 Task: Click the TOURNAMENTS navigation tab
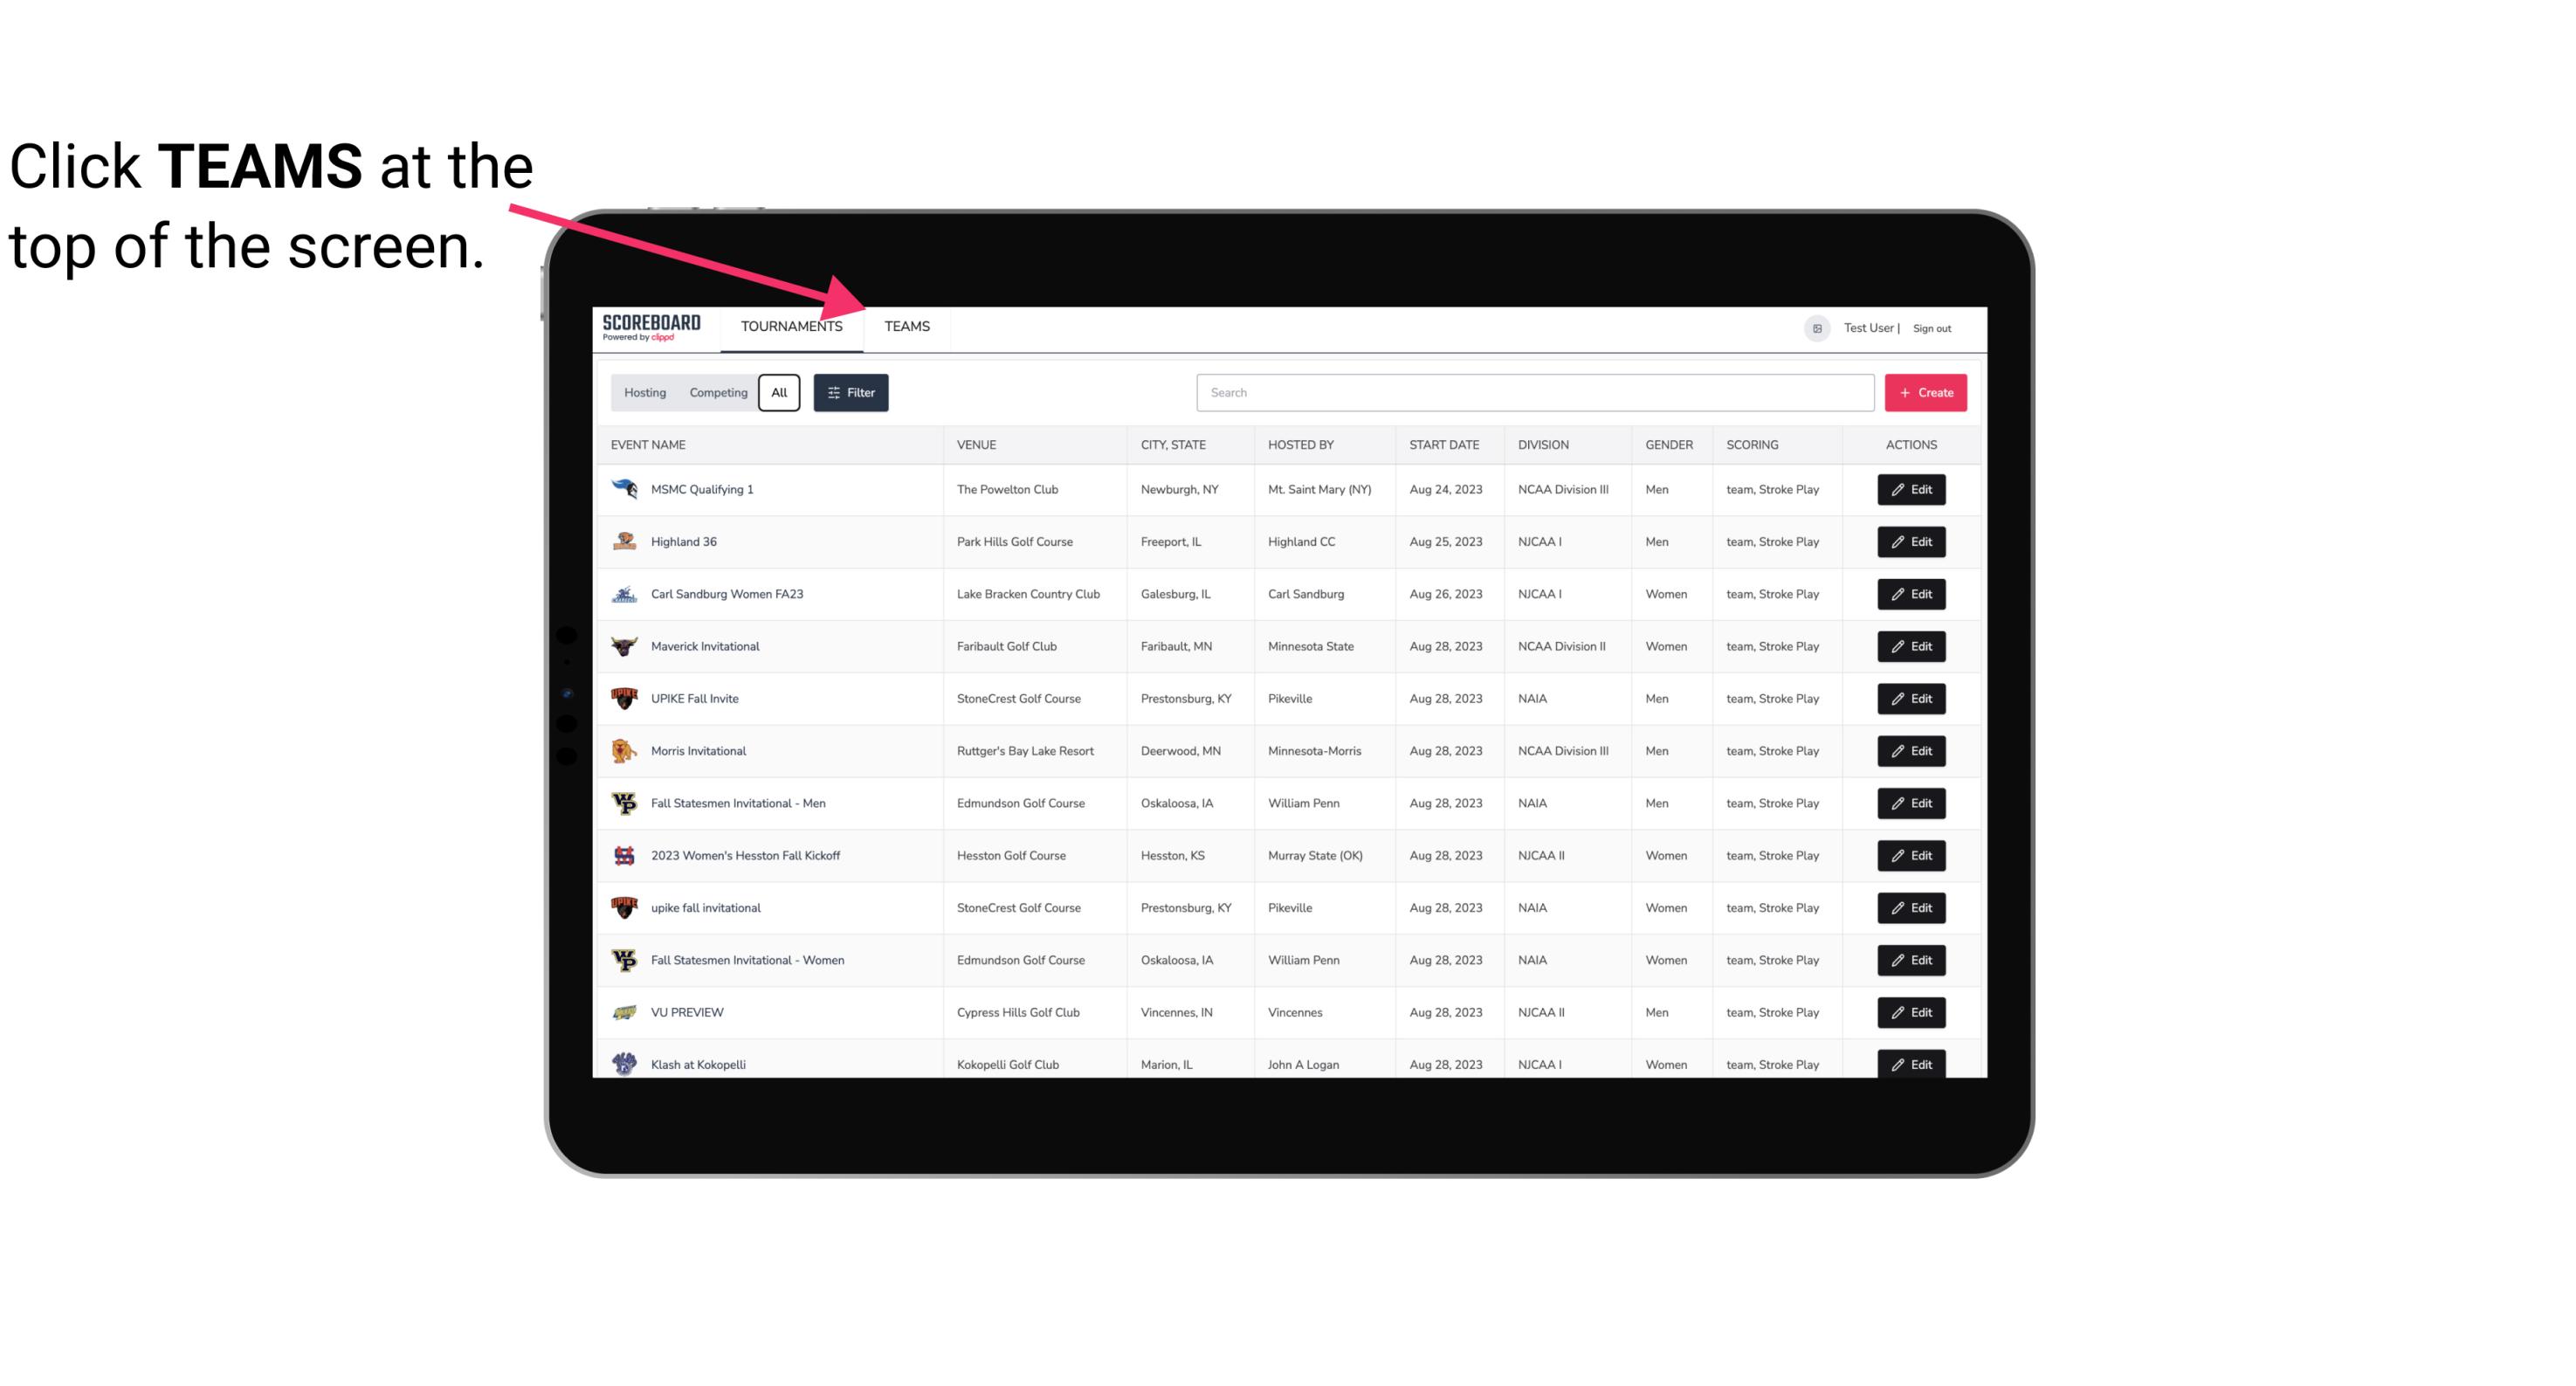(x=791, y=326)
